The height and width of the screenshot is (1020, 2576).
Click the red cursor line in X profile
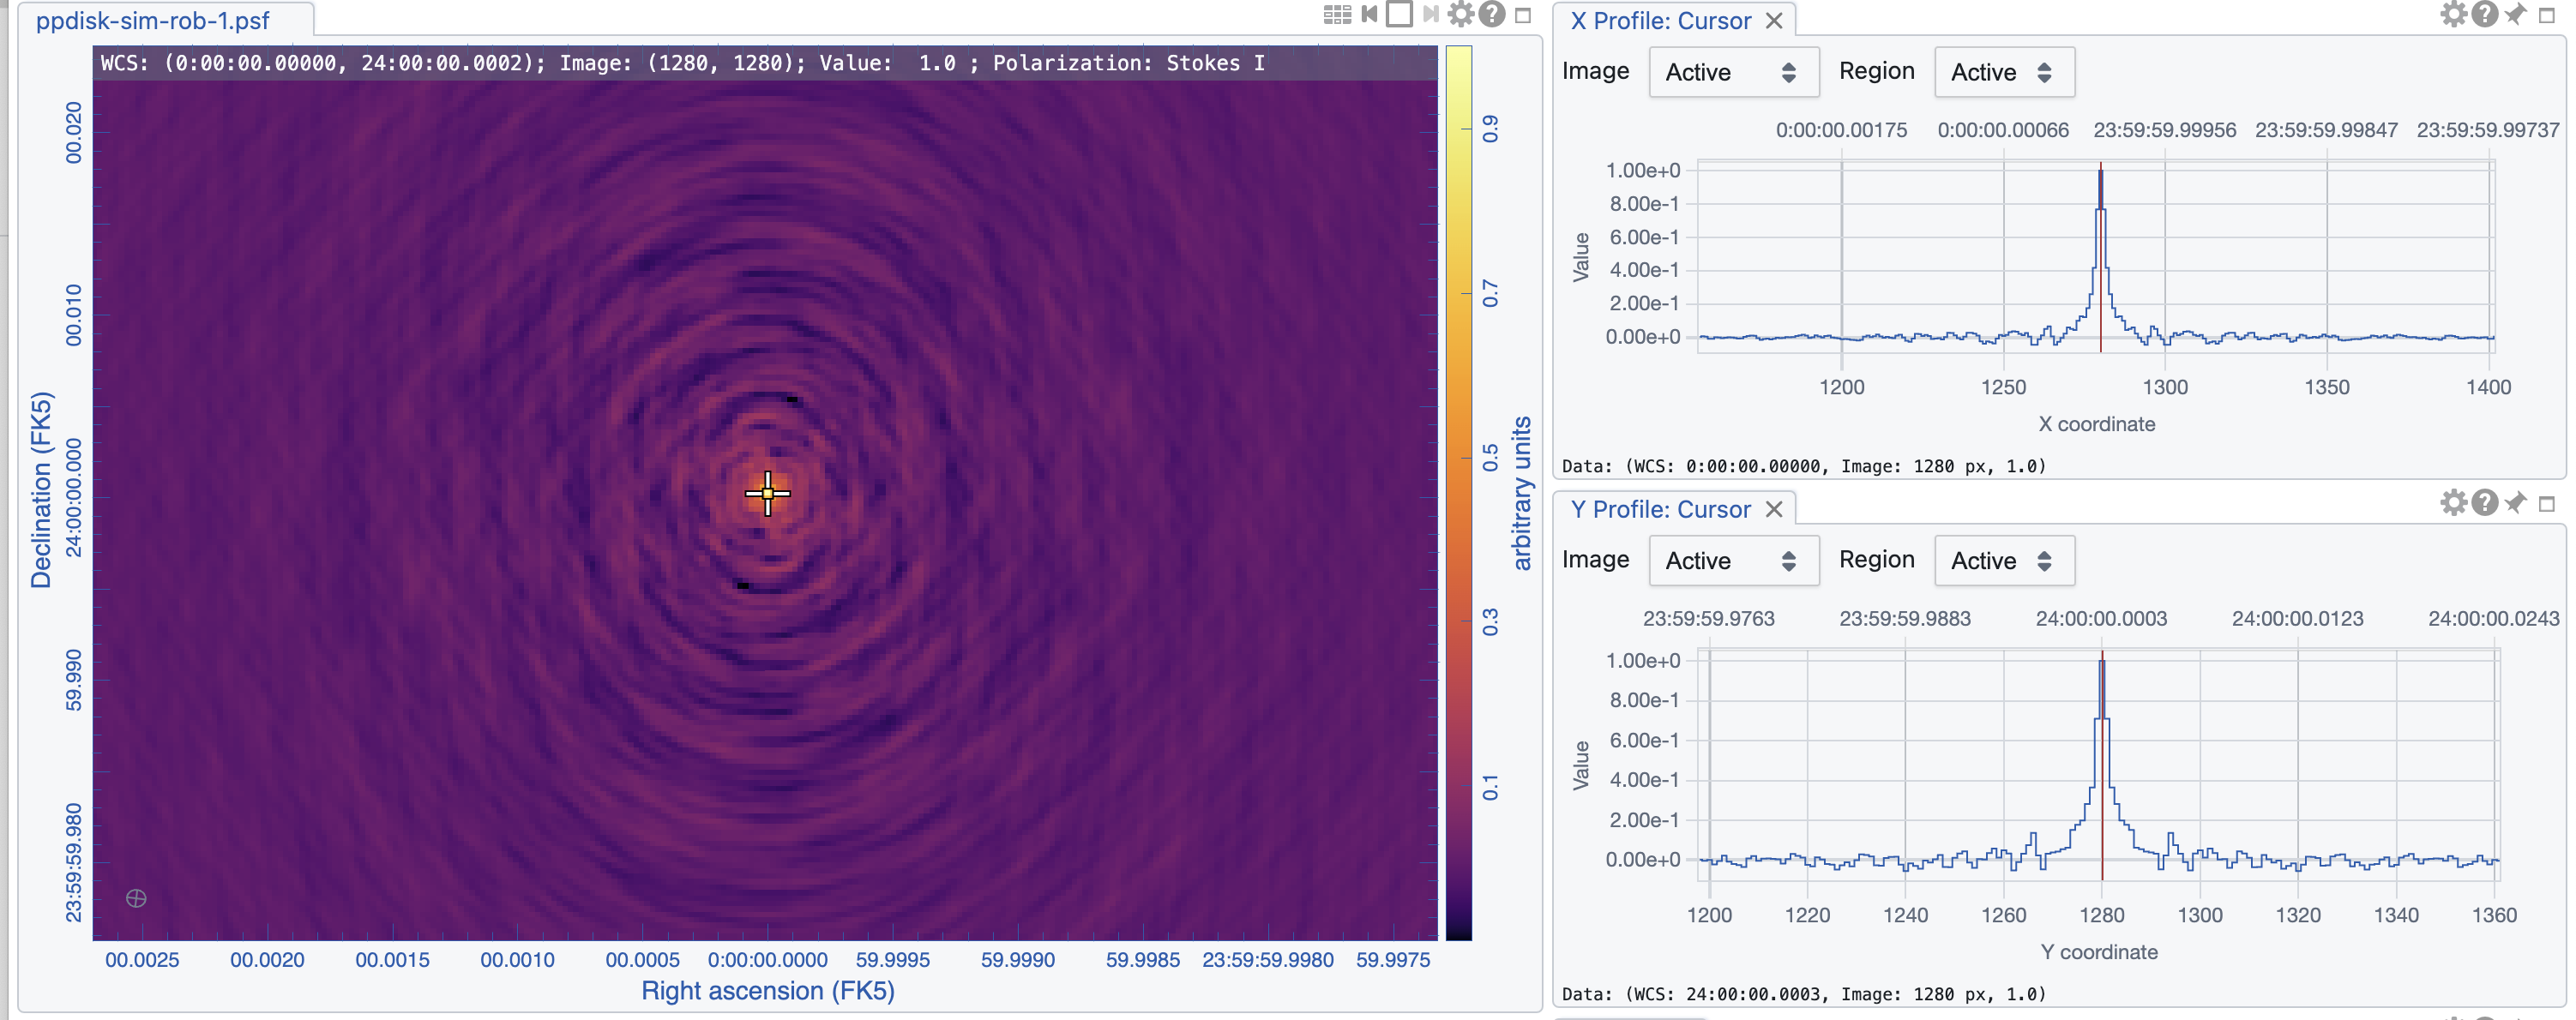tap(2101, 257)
